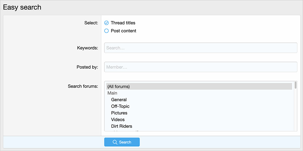The width and height of the screenshot is (303, 151).
Task: Select Videos in Search forums list
Action: [118, 119]
